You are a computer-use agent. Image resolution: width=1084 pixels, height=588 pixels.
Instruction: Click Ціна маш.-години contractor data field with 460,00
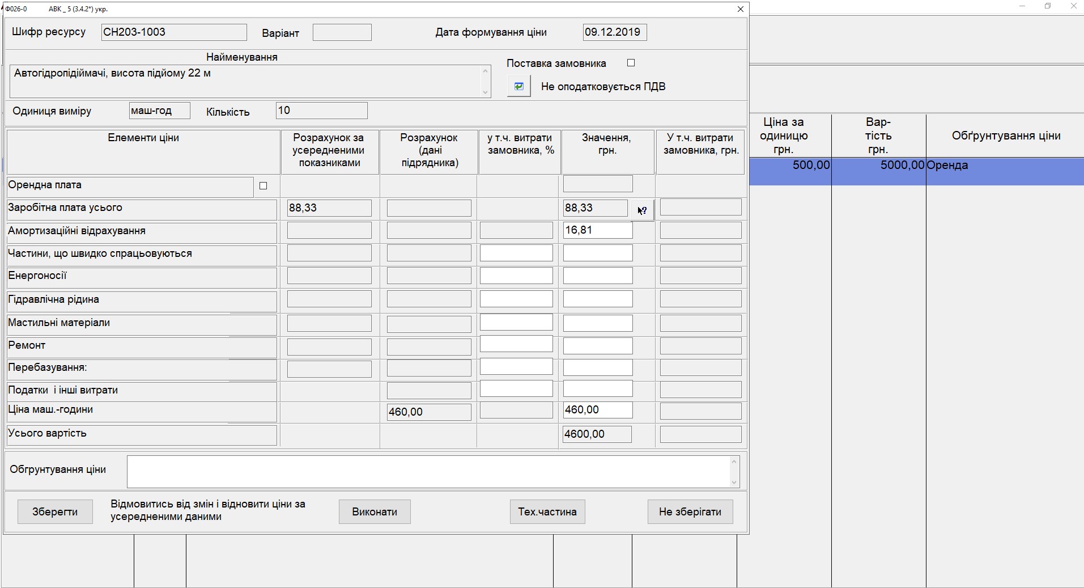429,412
